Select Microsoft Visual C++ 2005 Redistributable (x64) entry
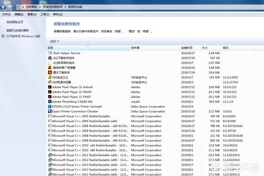The width and height of the screenshot is (264, 176). [85, 121]
